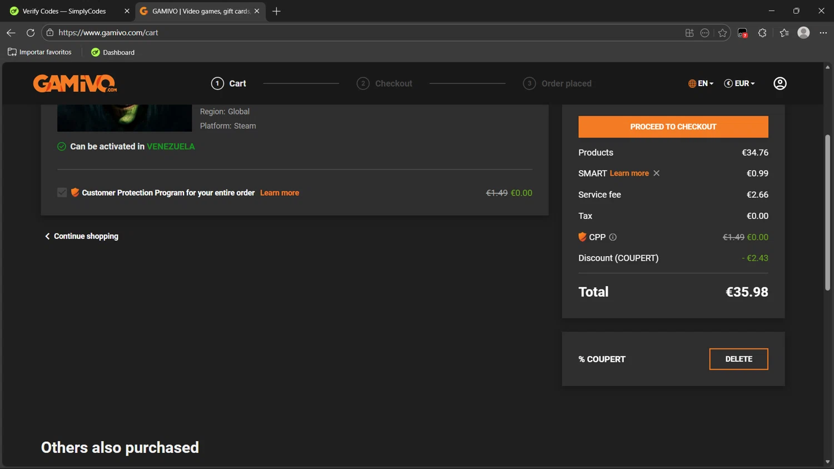Viewport: 834px width, 469px height.
Task: Click the GAMIVO logo
Action: [x=75, y=83]
